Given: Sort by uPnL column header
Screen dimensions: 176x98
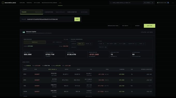Looking at the screenshot, I should tap(107, 69).
